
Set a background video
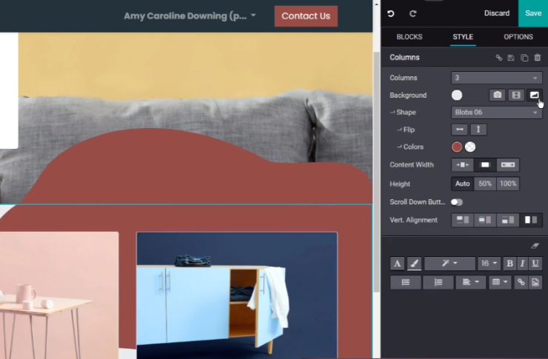click(x=516, y=95)
